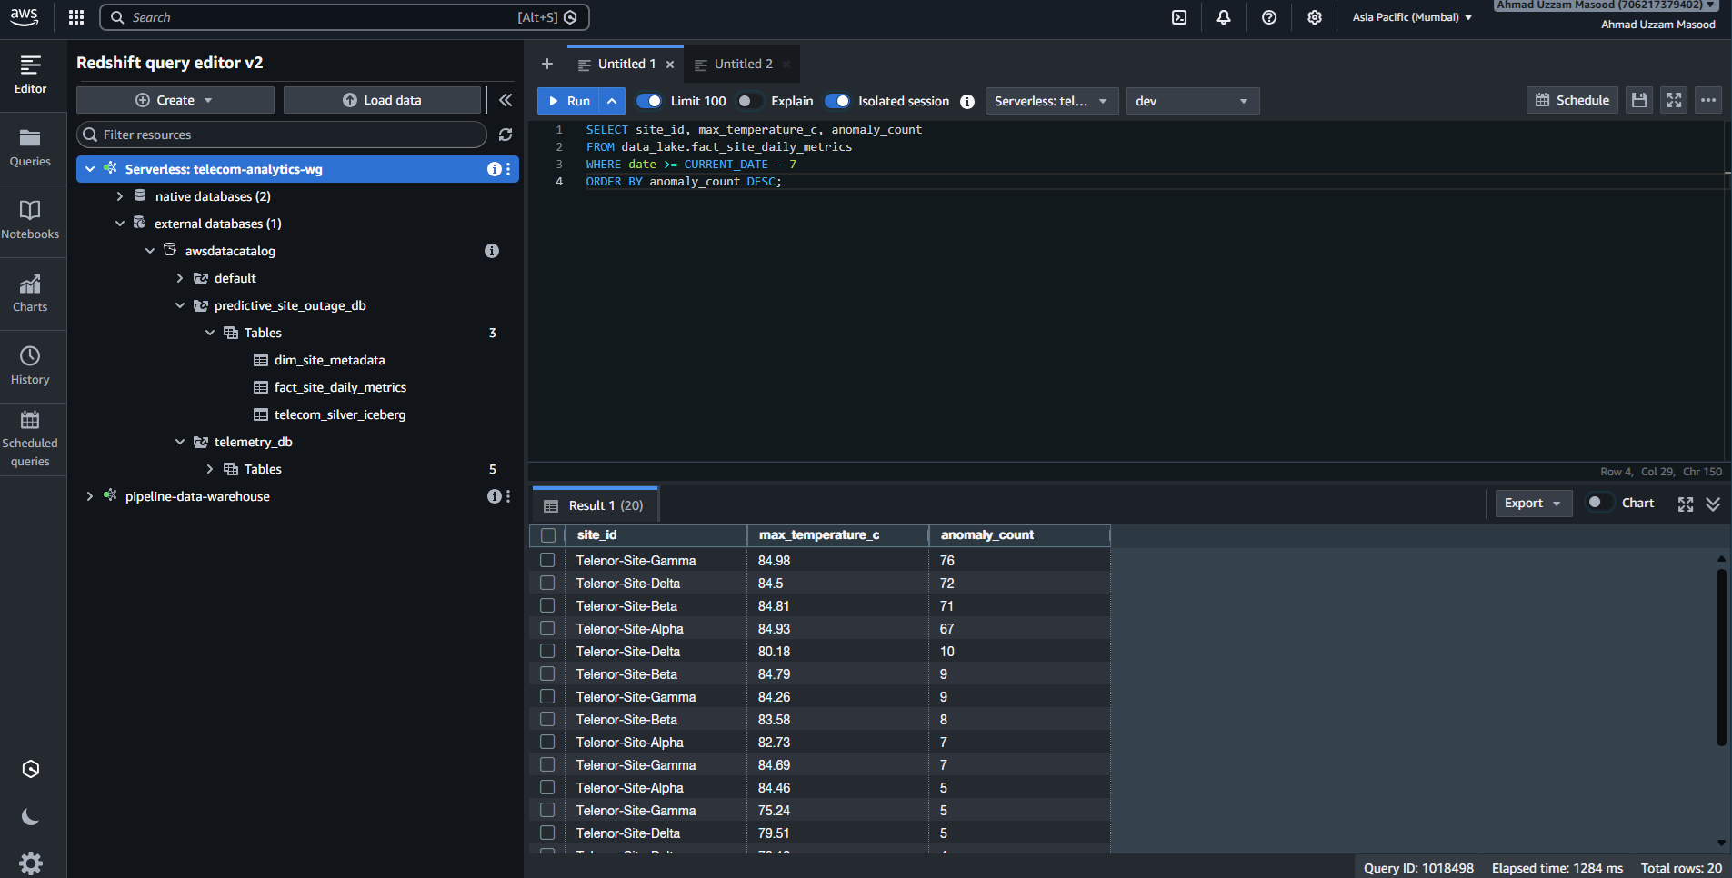Toggle dark mode moon icon
The image size is (1732, 878).
pos(30,817)
